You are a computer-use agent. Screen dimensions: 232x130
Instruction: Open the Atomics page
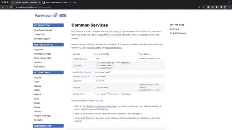38,62
